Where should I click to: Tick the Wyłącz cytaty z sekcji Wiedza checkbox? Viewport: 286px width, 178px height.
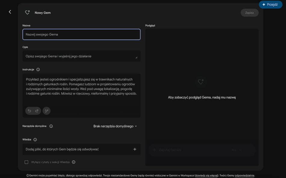[26, 162]
